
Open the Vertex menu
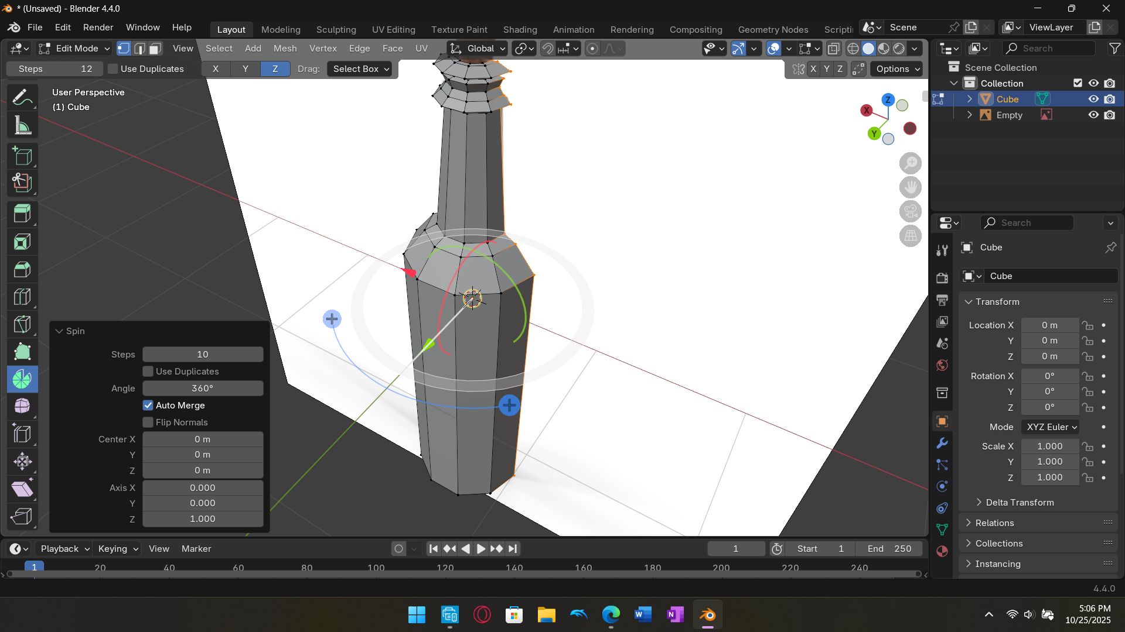point(323,49)
